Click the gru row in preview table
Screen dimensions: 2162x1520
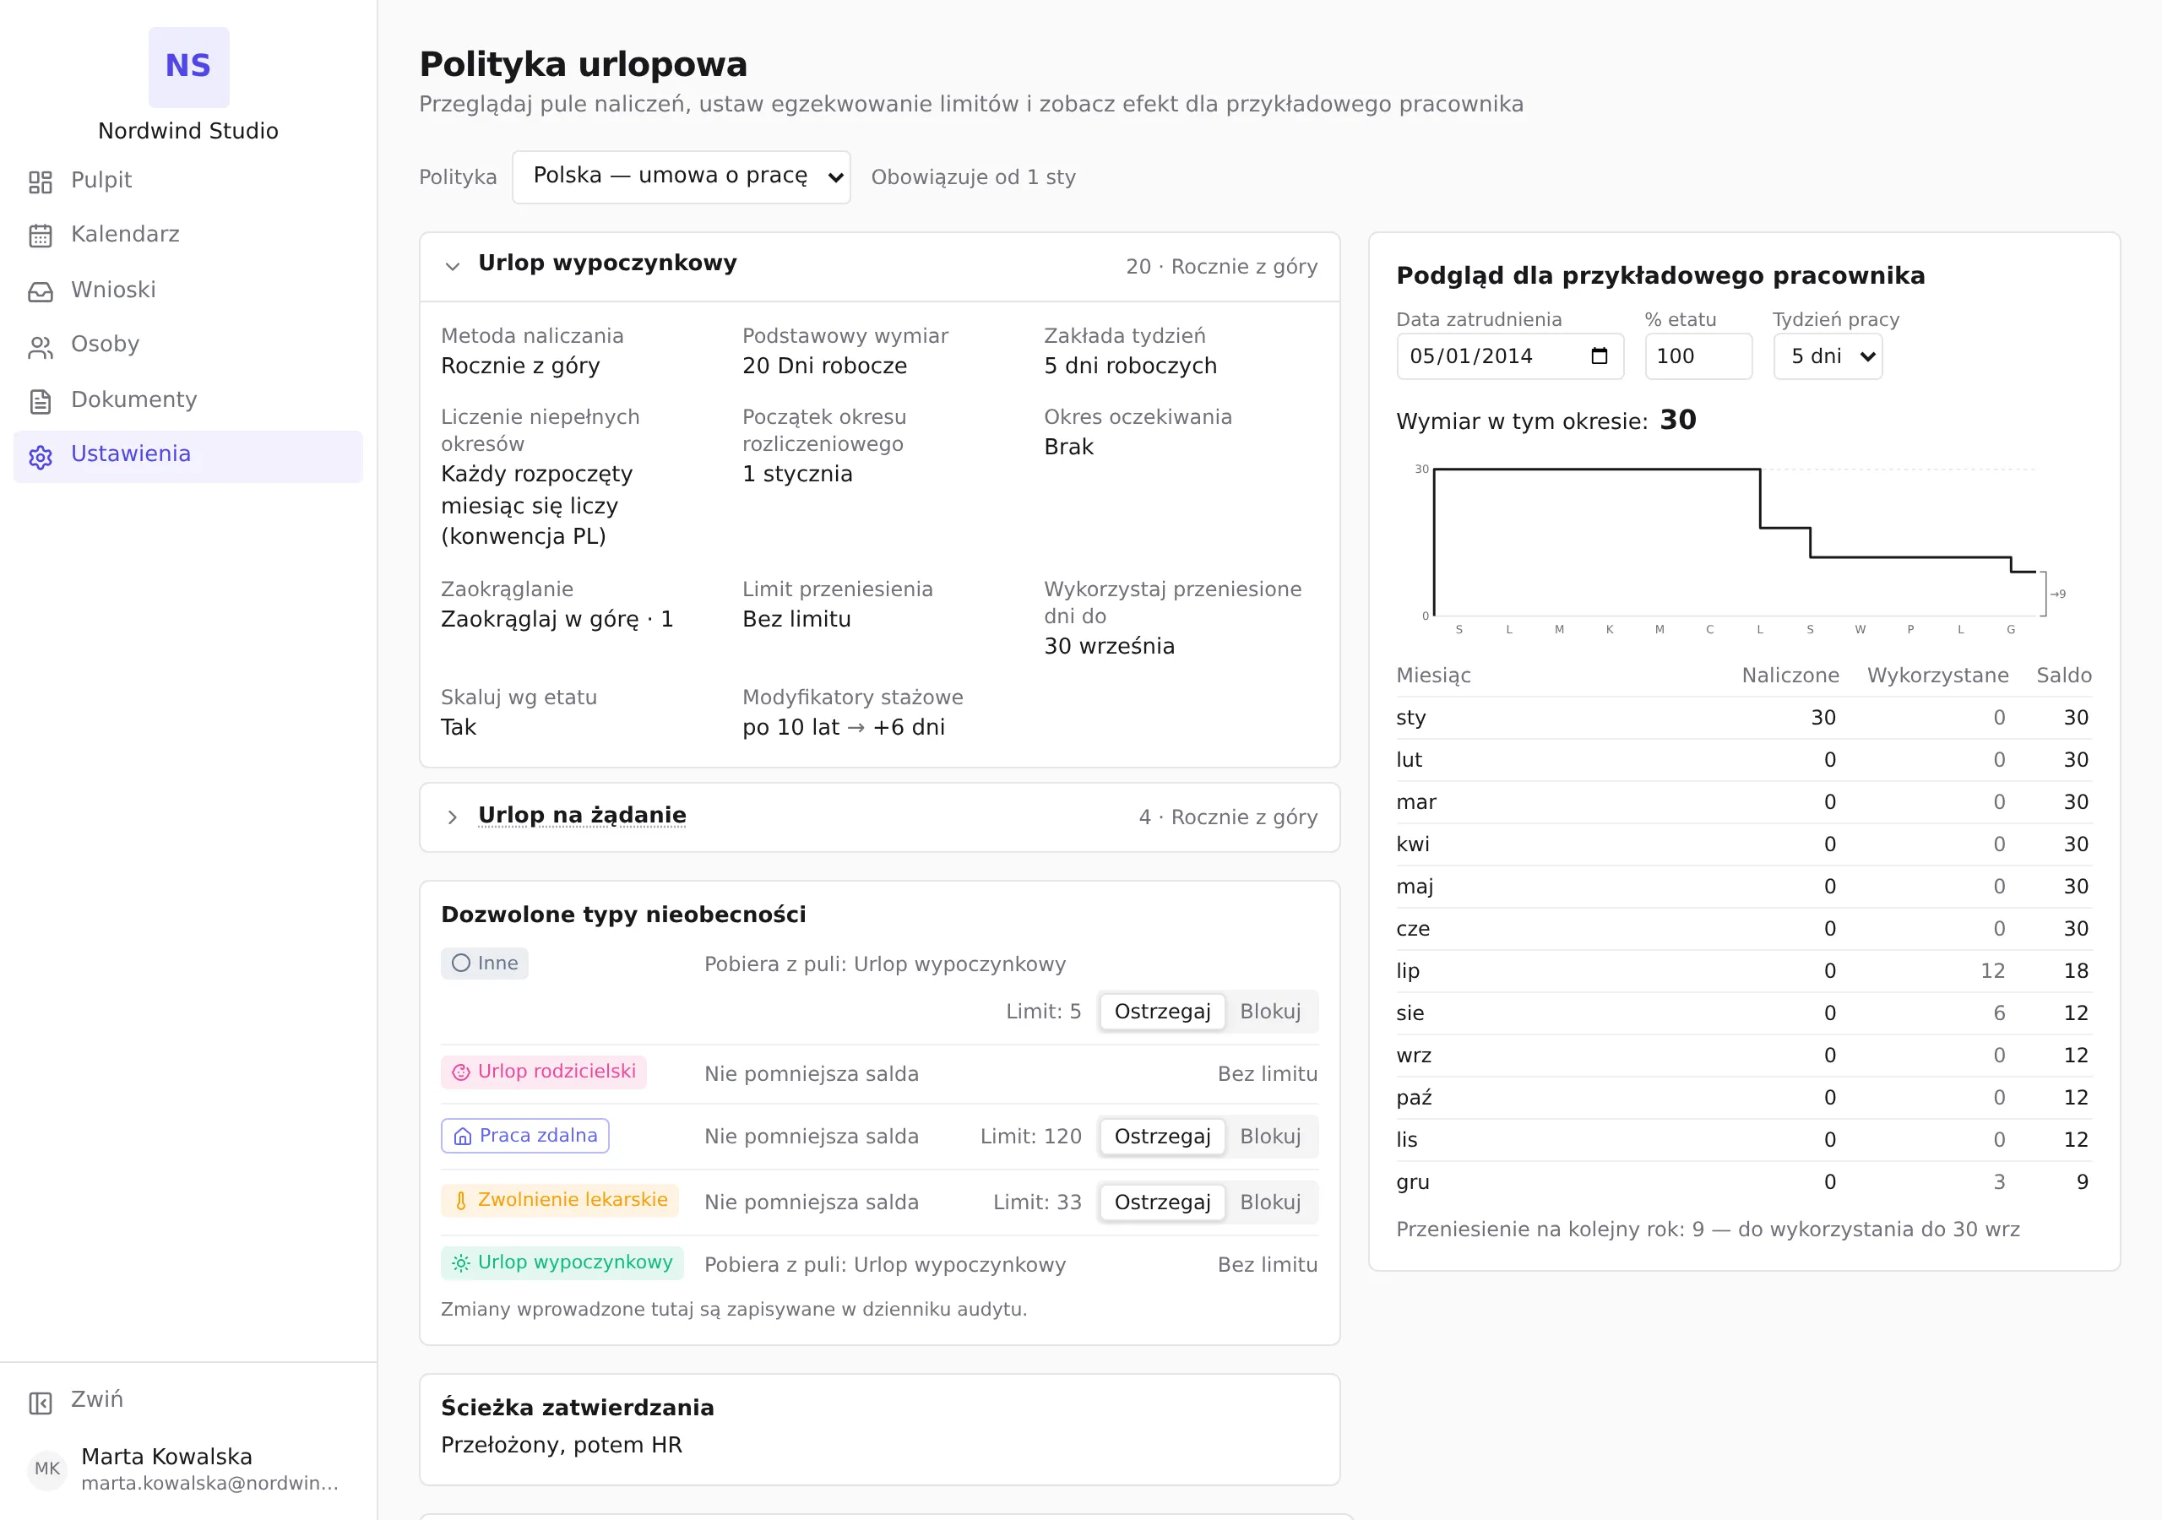1744,1182
